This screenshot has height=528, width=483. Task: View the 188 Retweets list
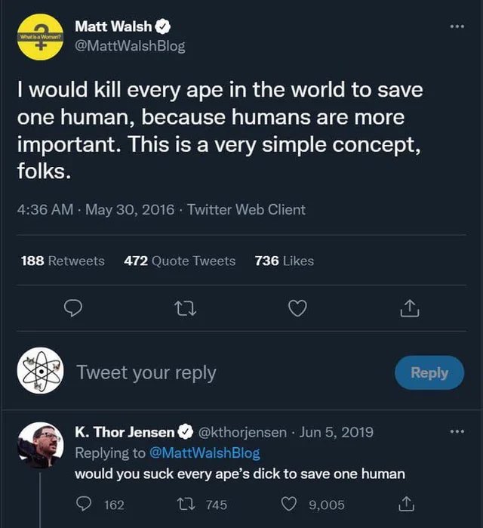(63, 261)
